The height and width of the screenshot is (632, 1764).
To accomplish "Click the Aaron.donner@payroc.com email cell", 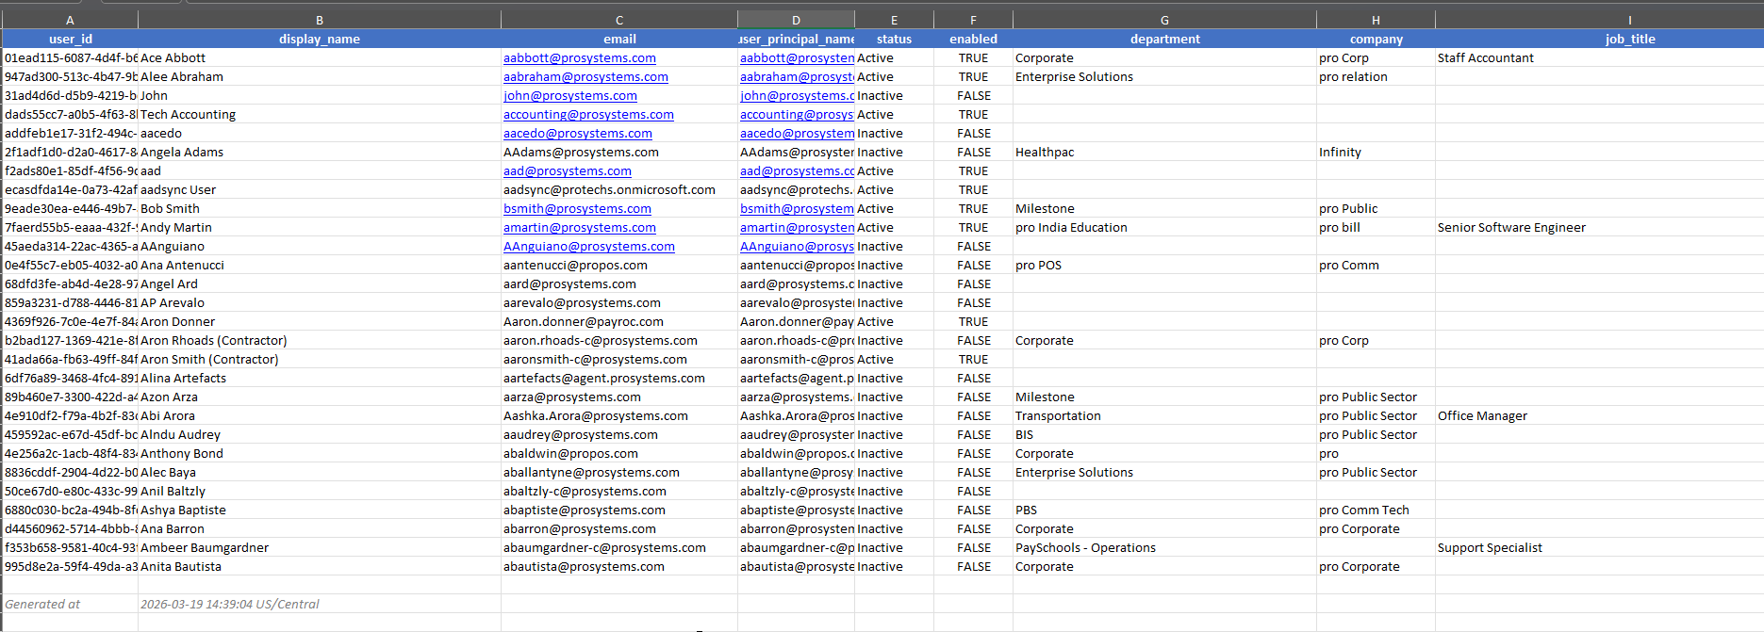I will click(x=619, y=321).
